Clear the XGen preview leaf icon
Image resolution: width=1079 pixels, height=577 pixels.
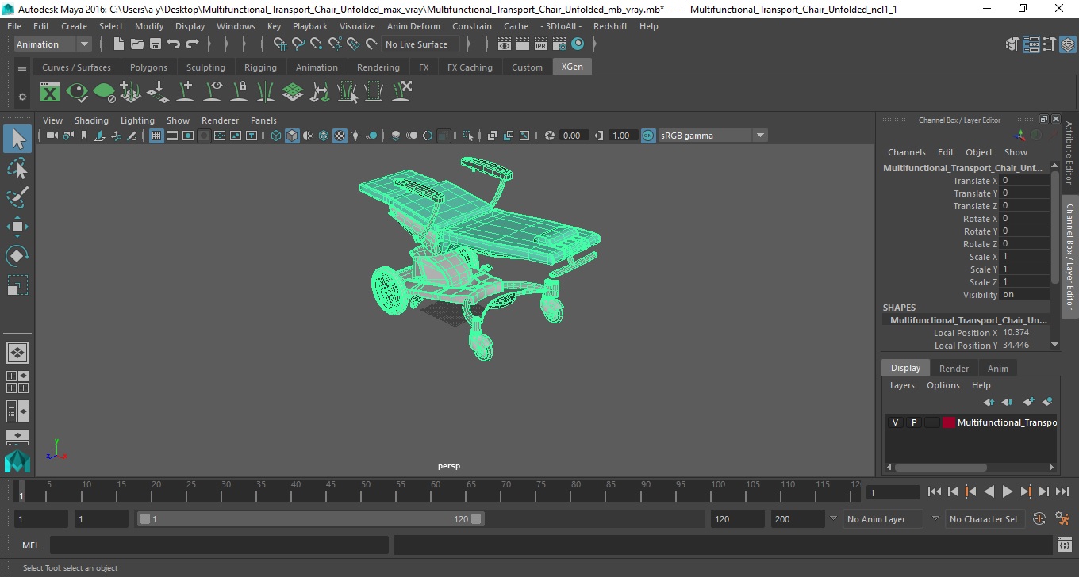pos(104,93)
